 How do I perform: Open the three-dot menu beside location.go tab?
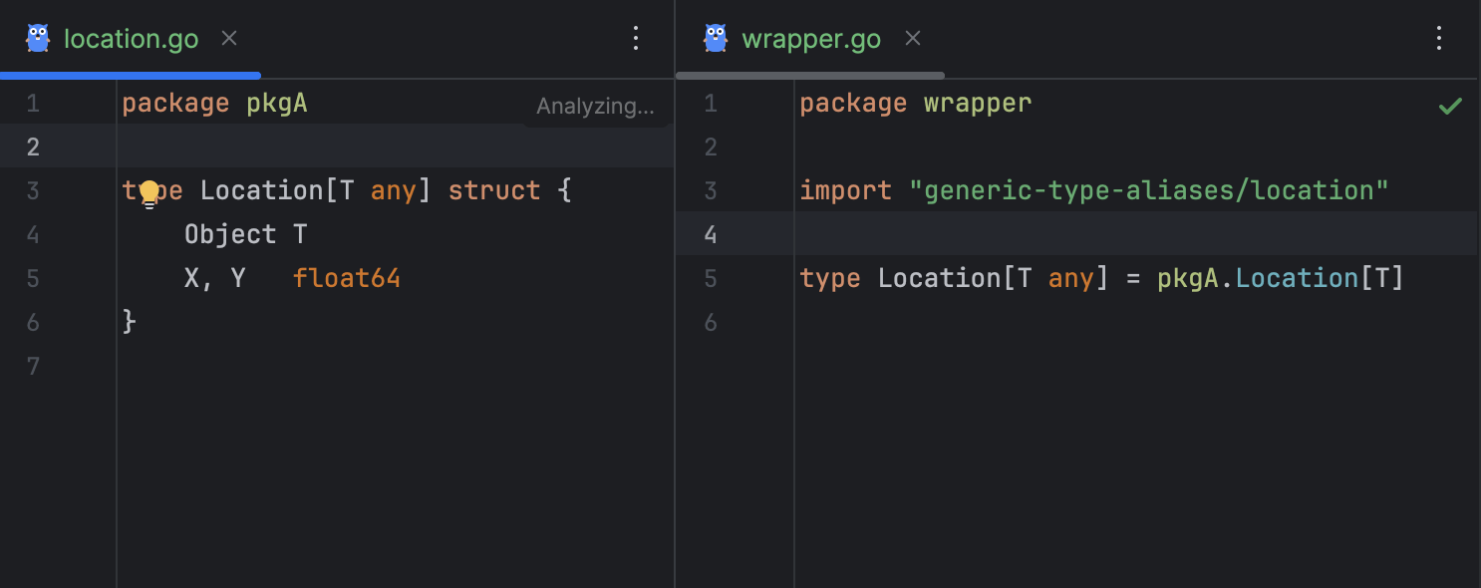click(x=636, y=39)
